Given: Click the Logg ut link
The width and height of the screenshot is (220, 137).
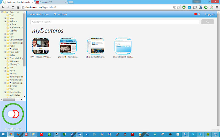Looking at the screenshot, I should [210, 14].
